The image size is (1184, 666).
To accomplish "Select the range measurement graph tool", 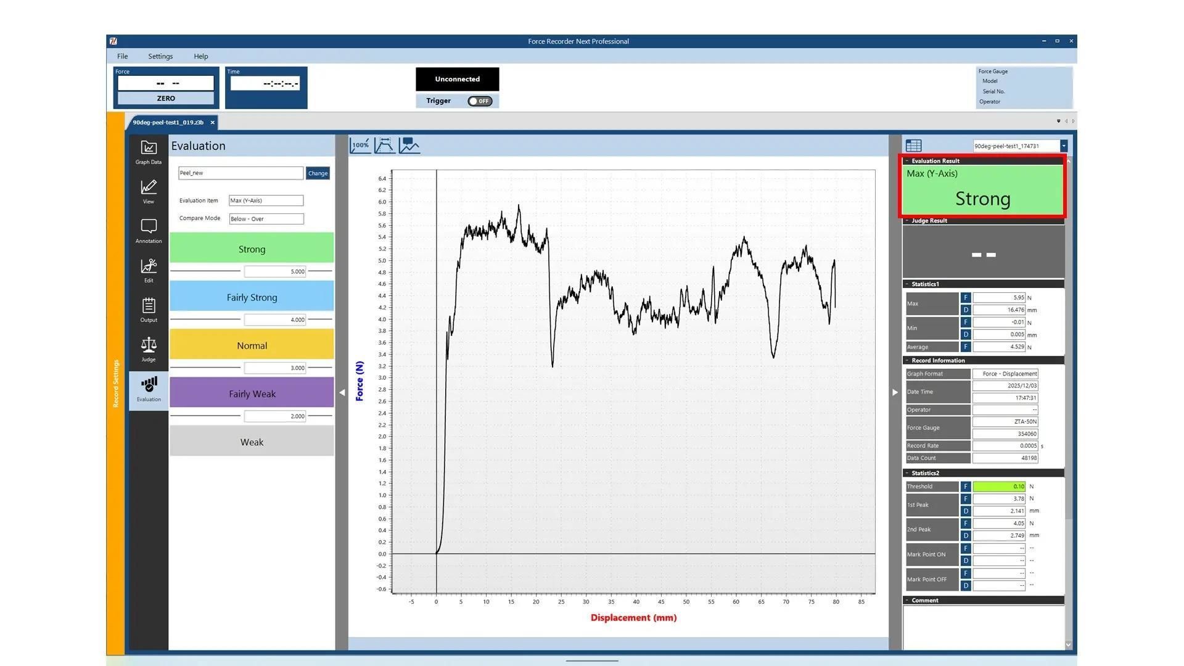I will click(384, 145).
